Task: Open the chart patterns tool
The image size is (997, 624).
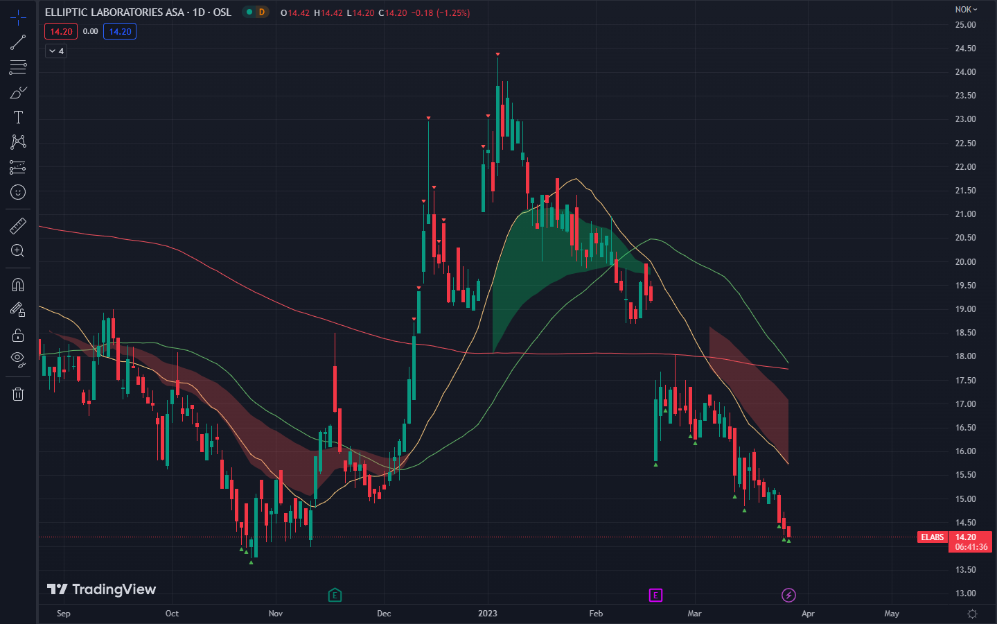Action: [x=18, y=142]
